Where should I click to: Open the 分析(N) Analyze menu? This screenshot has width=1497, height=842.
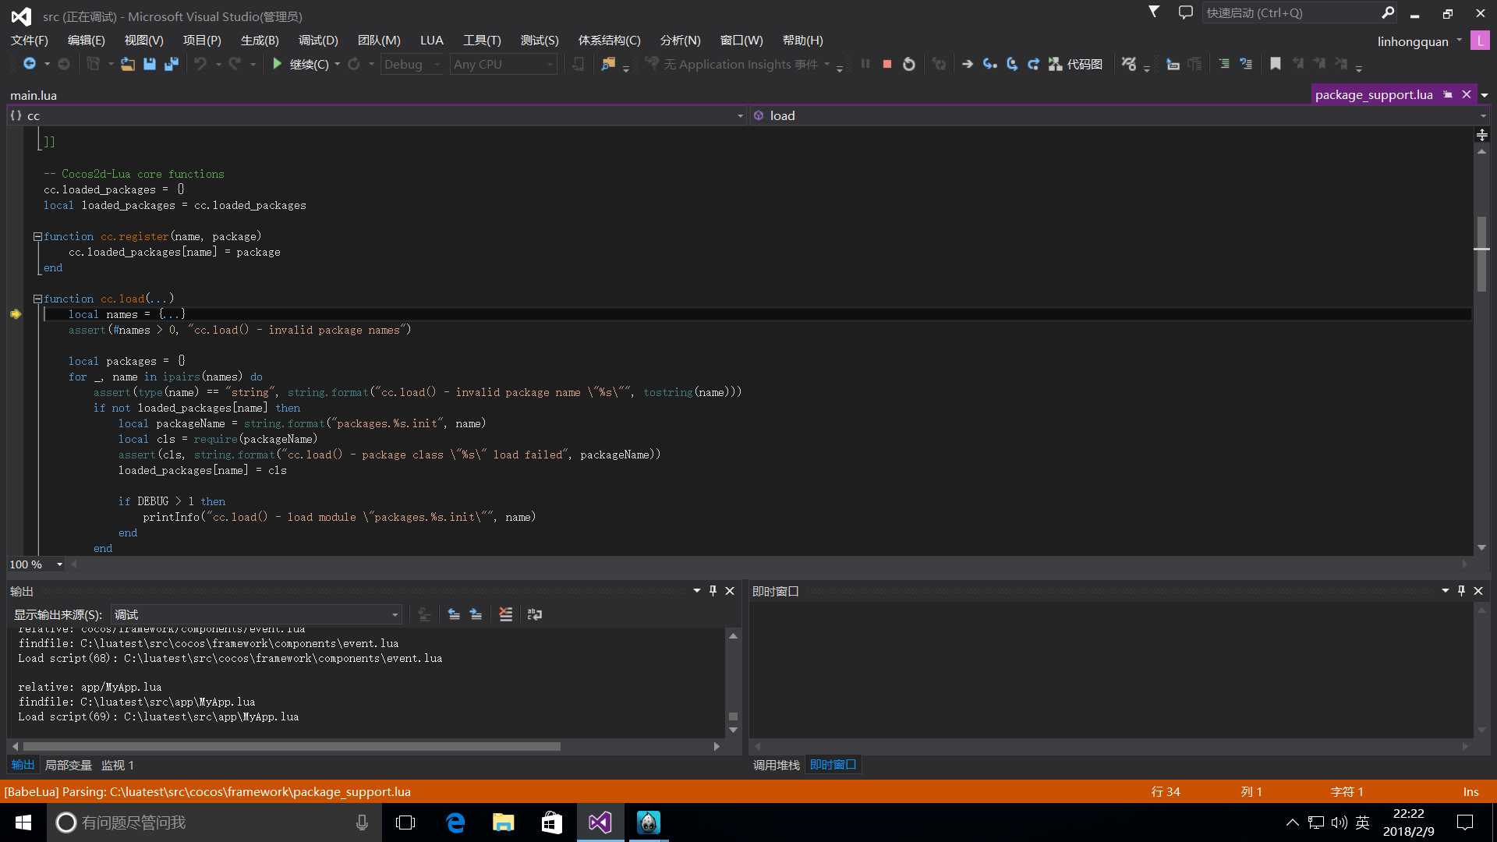pyautogui.click(x=680, y=41)
